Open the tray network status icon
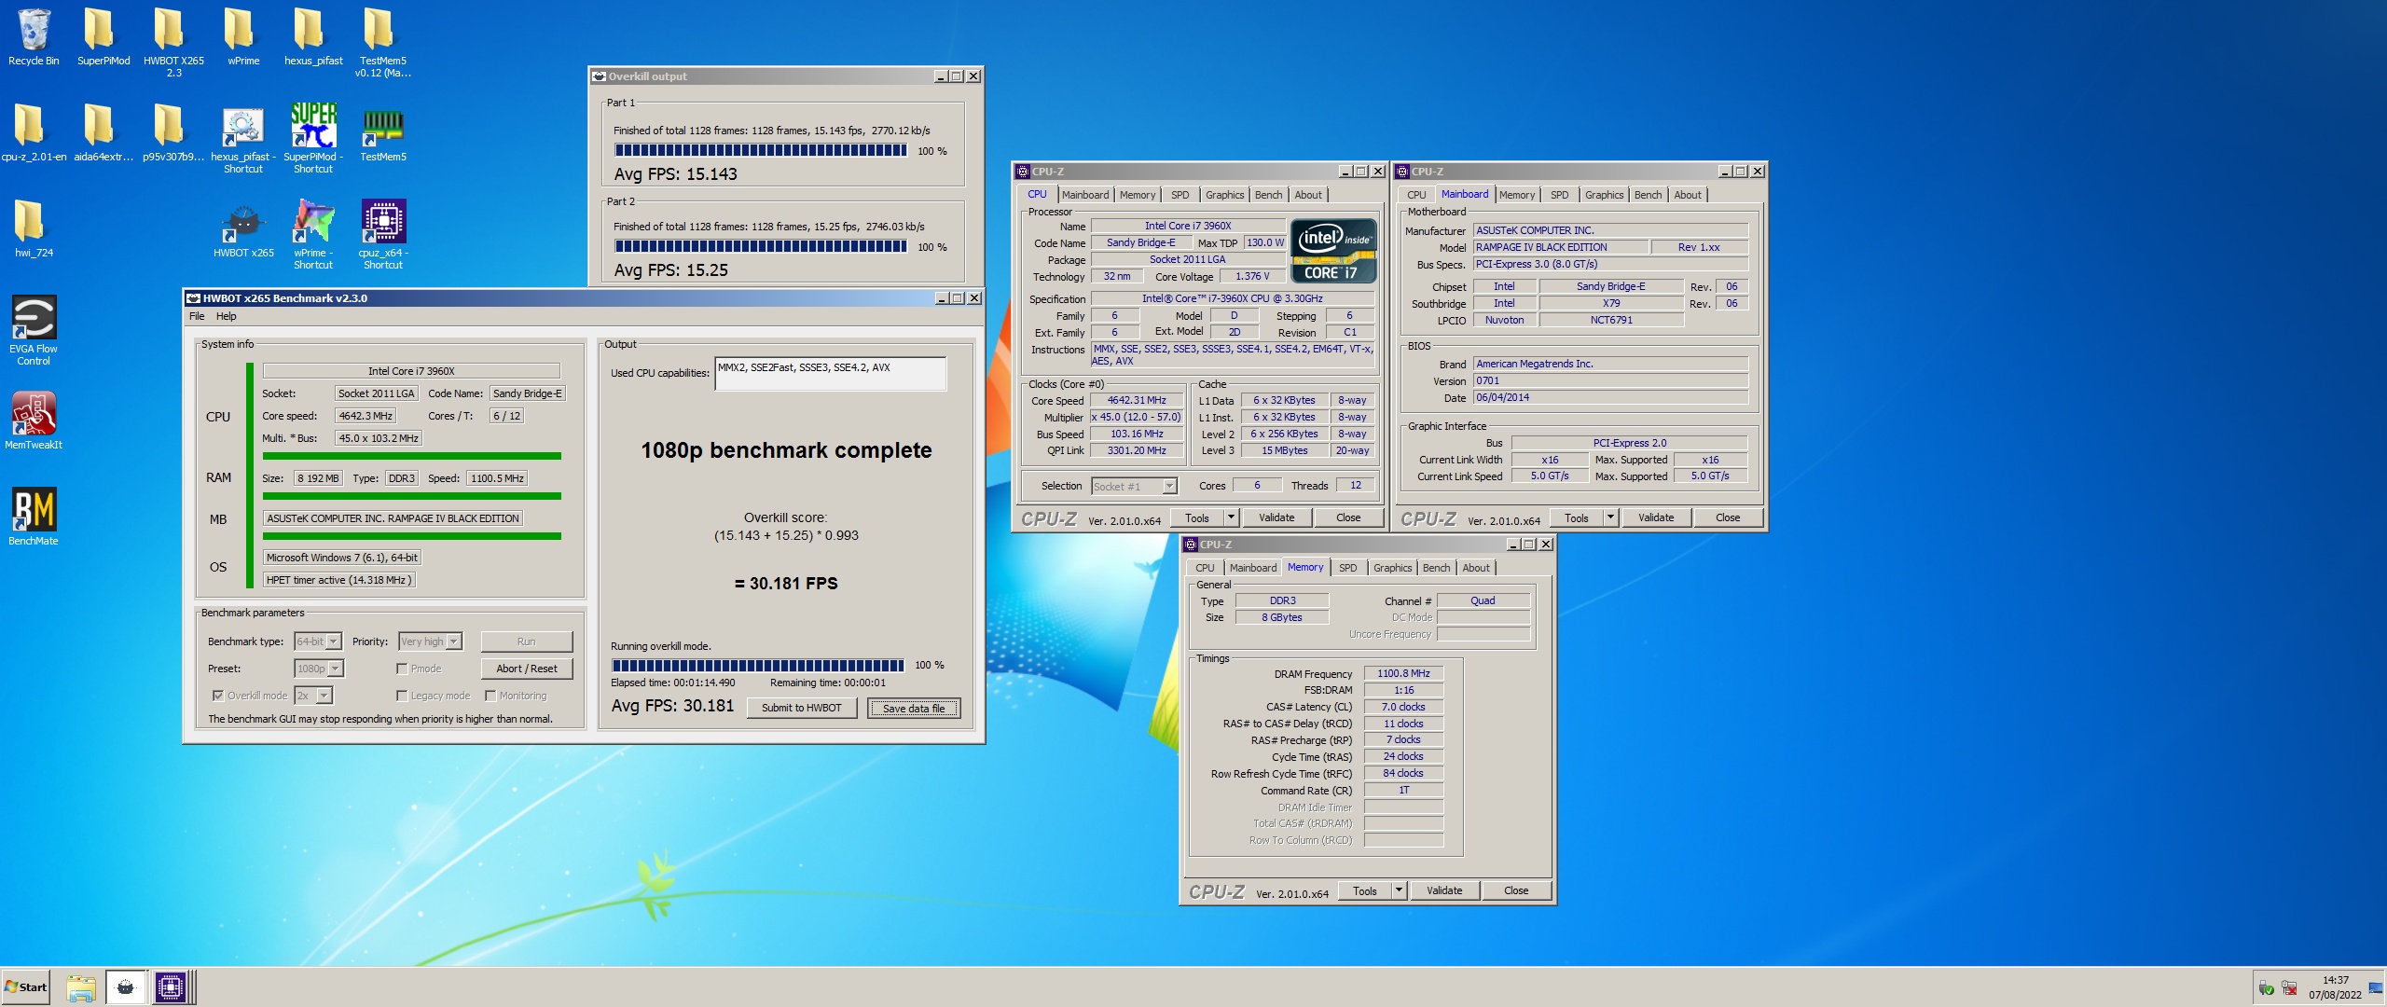This screenshot has height=1007, width=2387. pos(2289,987)
